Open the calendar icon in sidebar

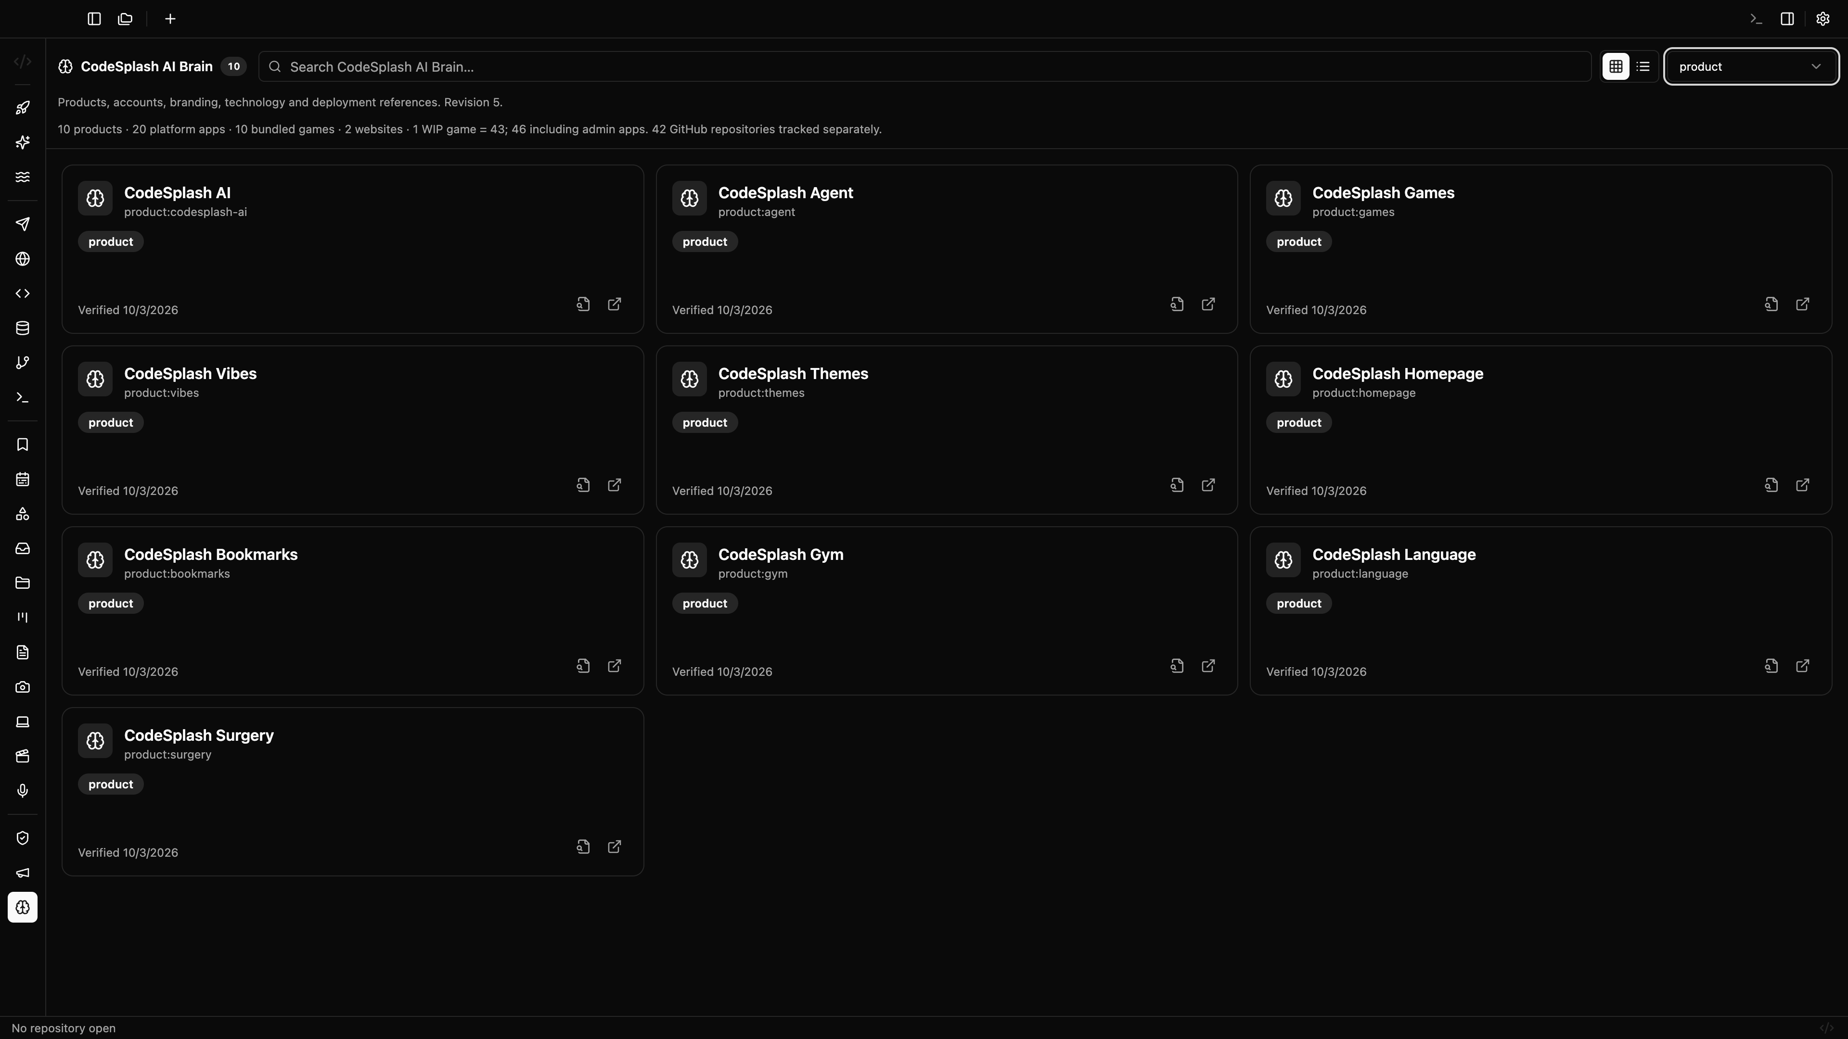pos(22,479)
